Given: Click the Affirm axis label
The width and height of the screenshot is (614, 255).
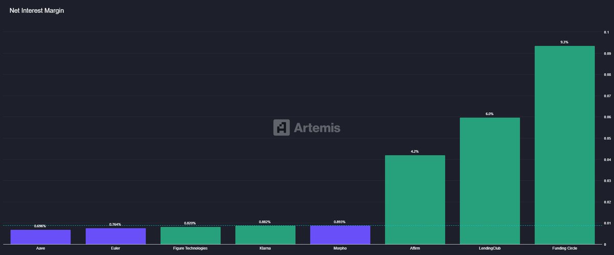Looking at the screenshot, I should (415, 248).
